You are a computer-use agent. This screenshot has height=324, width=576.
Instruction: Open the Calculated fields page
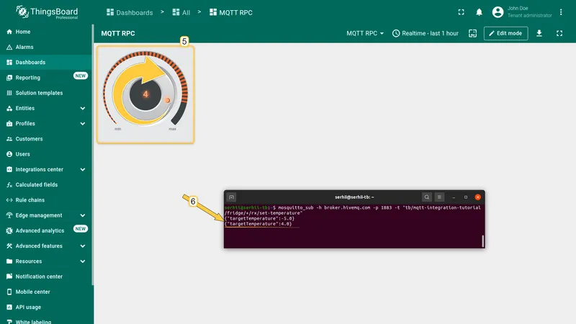point(46,185)
